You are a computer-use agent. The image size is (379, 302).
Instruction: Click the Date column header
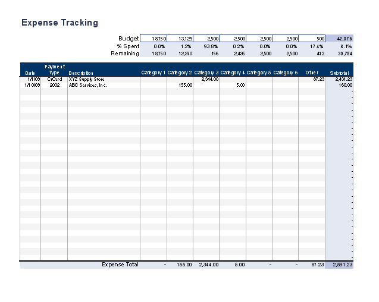[x=30, y=73]
